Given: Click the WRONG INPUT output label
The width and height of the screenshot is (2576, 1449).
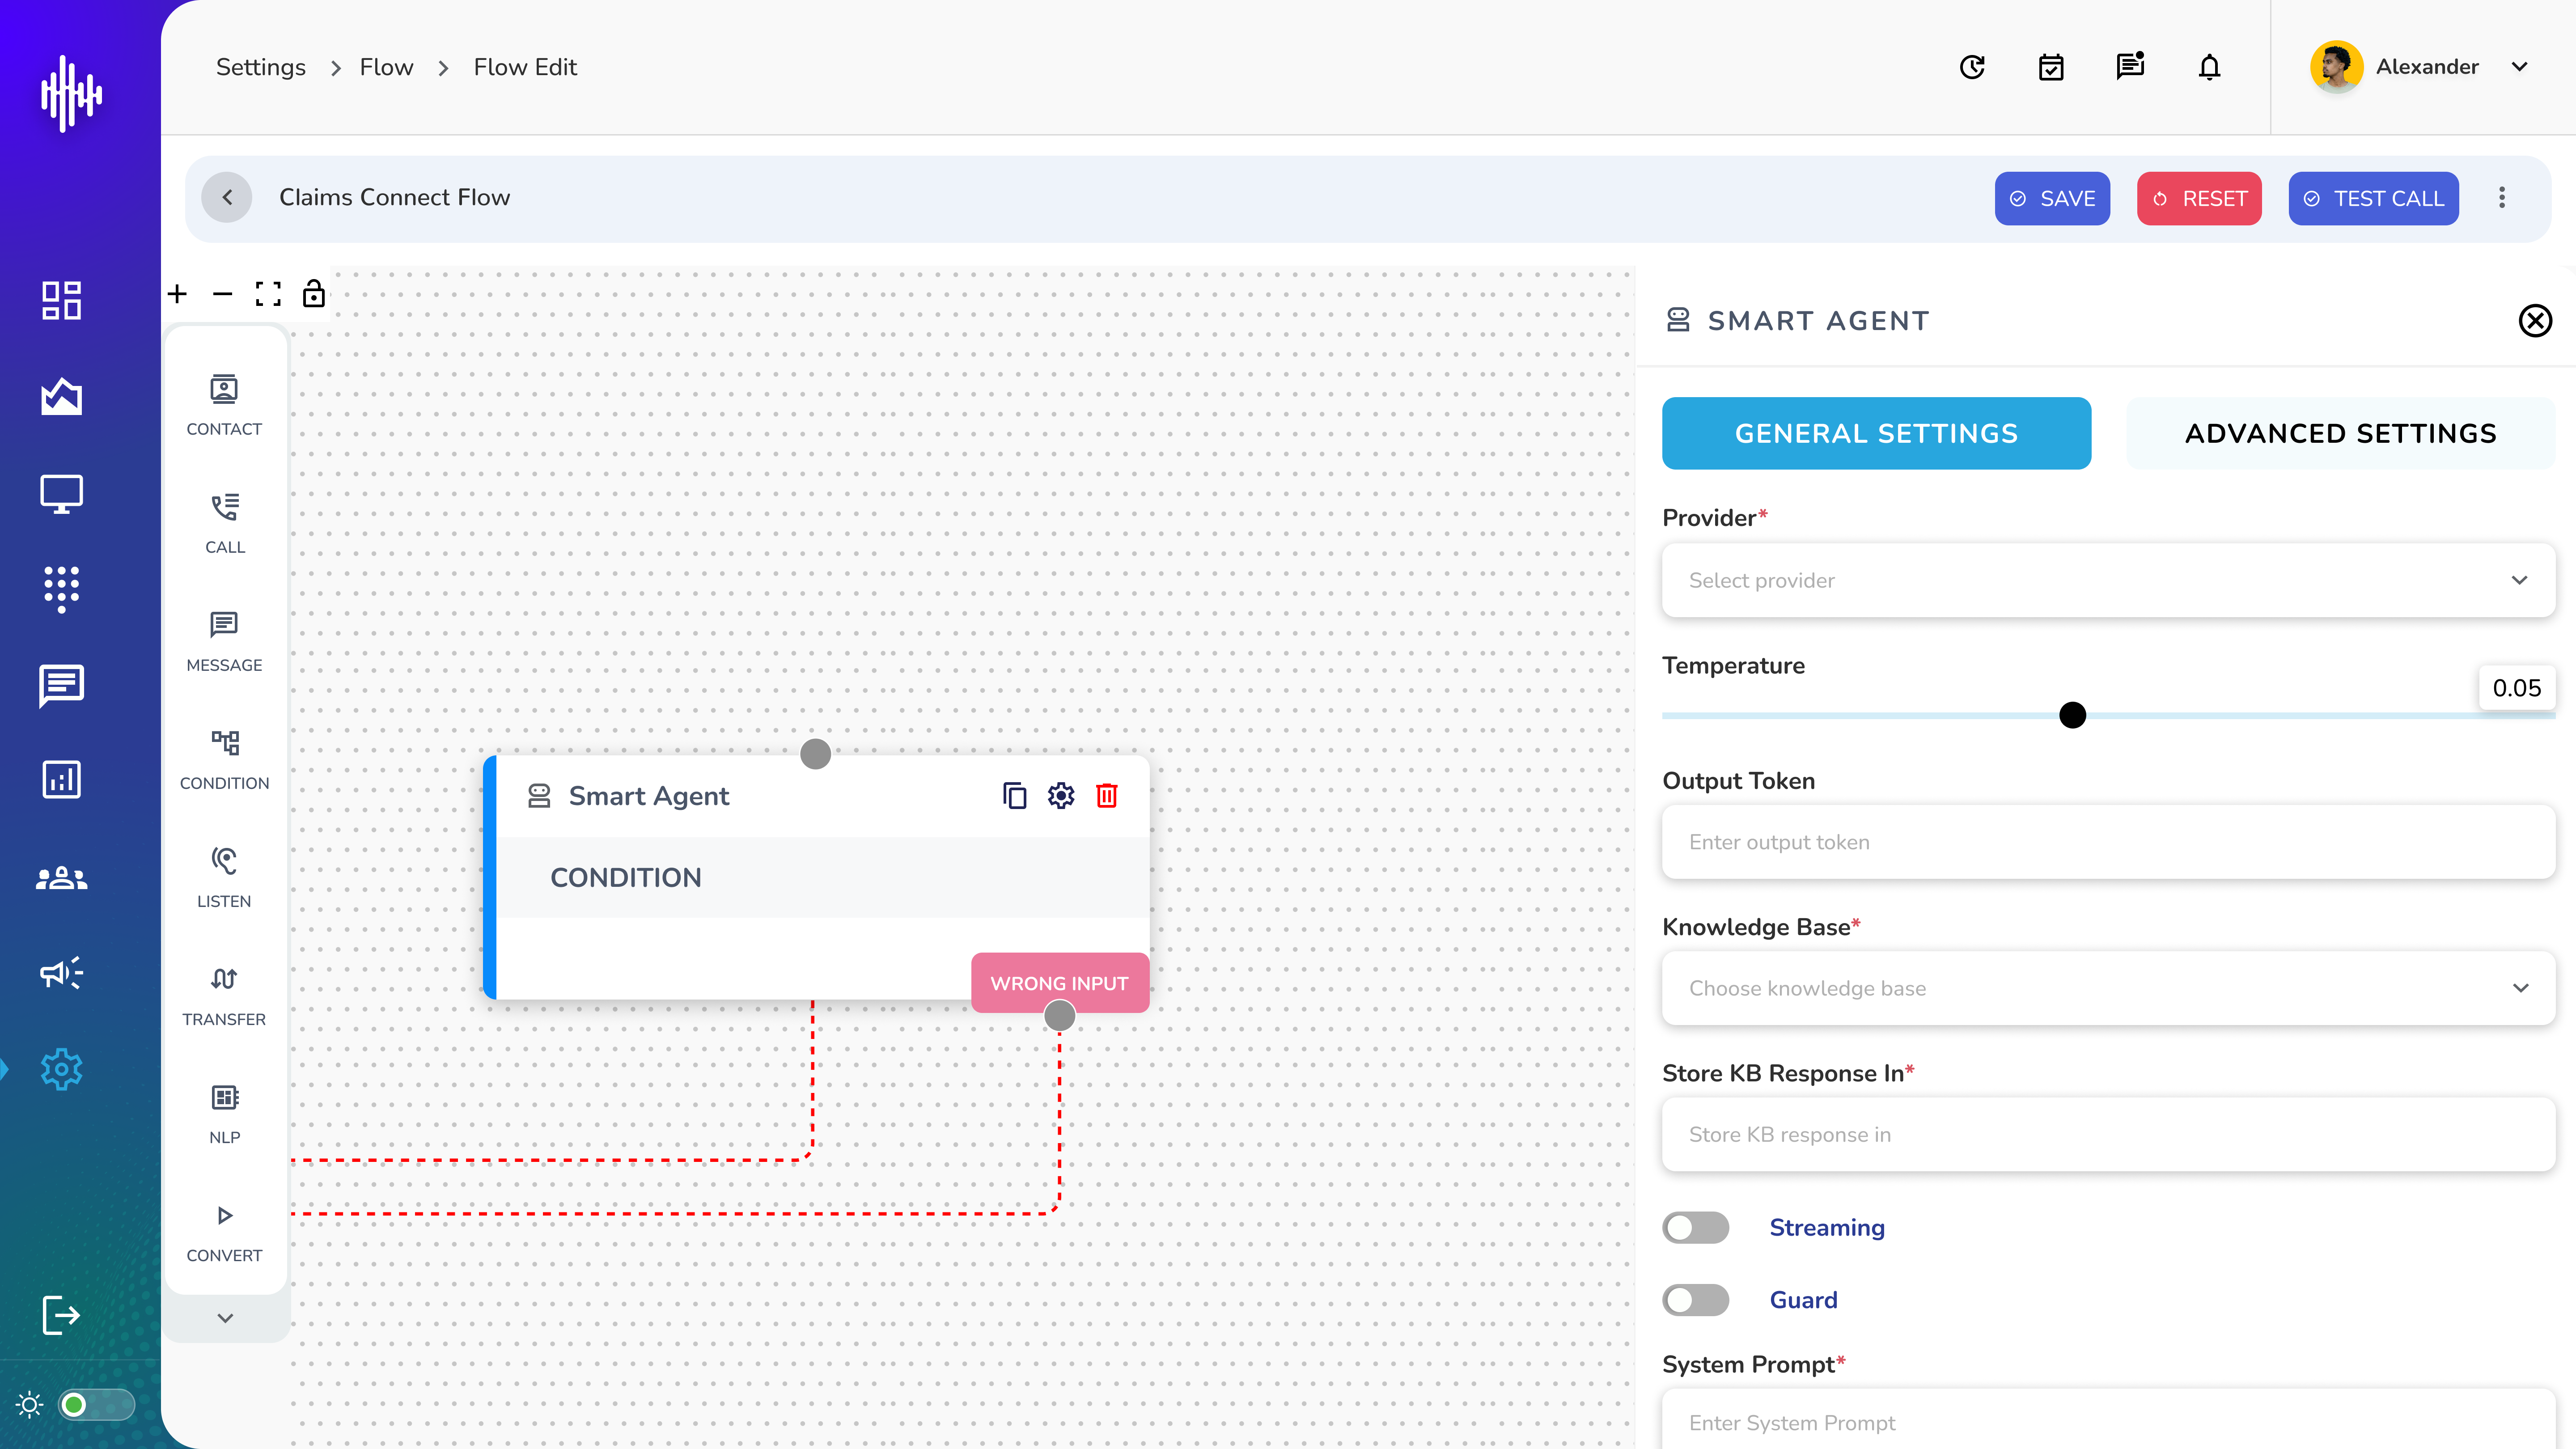Looking at the screenshot, I should [x=1060, y=983].
